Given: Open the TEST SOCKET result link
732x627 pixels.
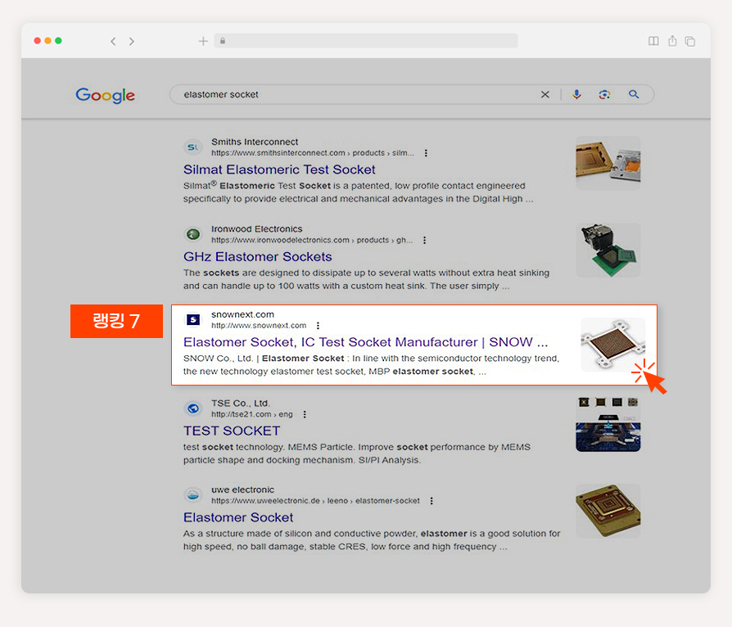Looking at the screenshot, I should 232,431.
